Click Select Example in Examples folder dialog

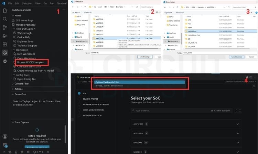click(145, 57)
